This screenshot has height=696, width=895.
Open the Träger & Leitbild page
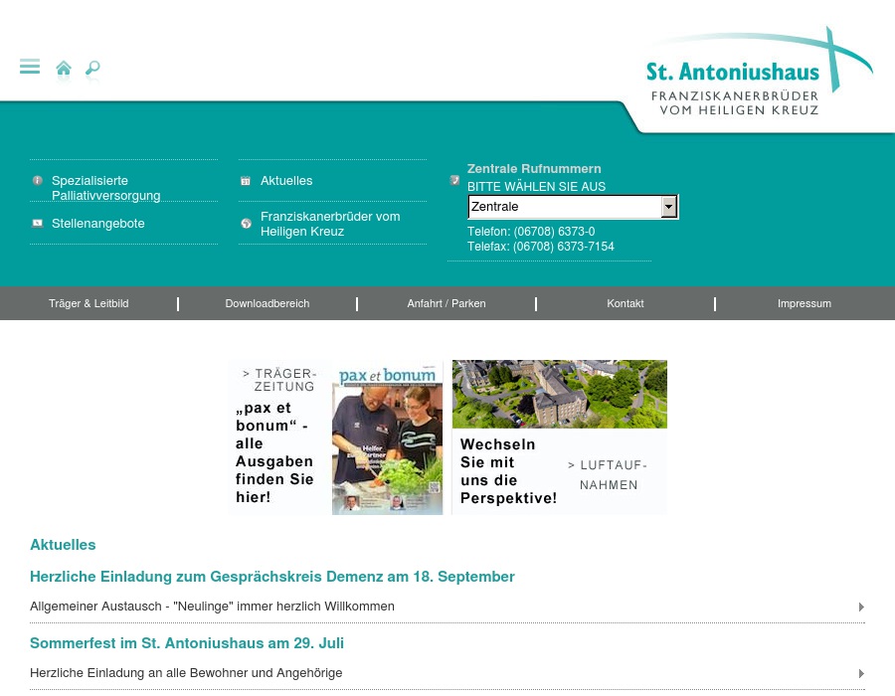tap(89, 303)
